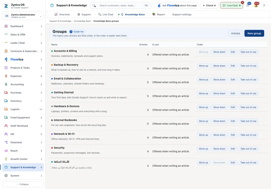This screenshot has height=189, width=271.
Task: Click the In use column header
Action: tap(155, 44)
